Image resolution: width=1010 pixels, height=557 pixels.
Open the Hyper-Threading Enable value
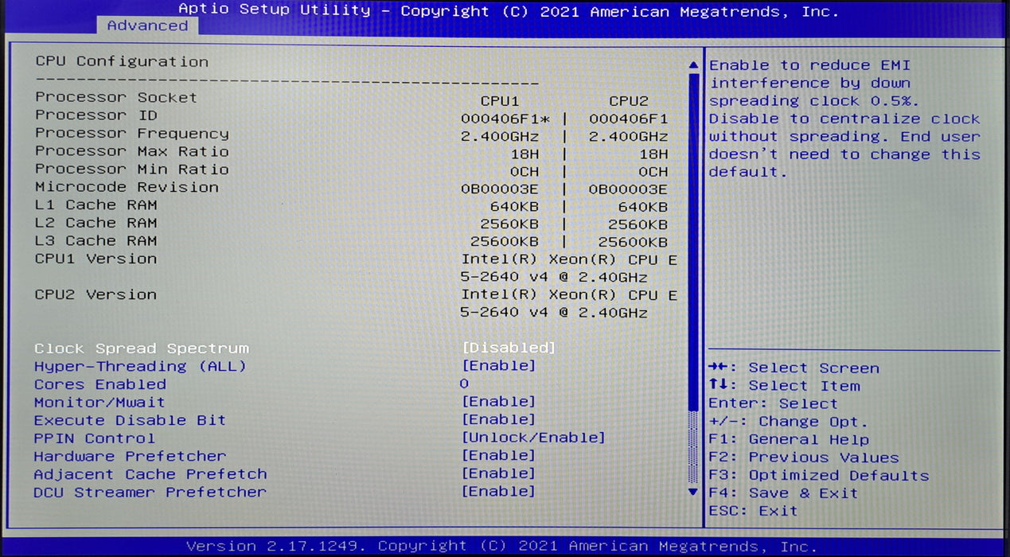coord(499,365)
